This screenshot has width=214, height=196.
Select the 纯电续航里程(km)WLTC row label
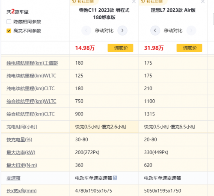click(31, 76)
